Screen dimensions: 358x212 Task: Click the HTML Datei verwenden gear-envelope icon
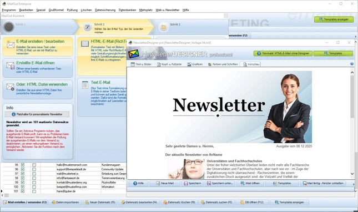point(11,87)
